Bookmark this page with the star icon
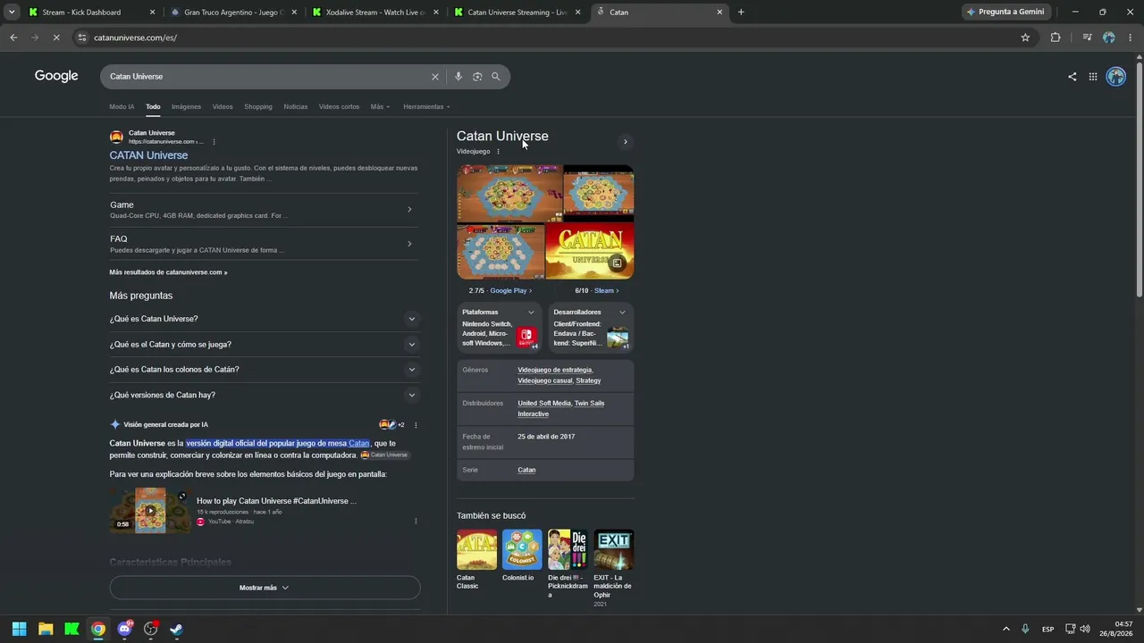Screen dimensions: 1144x643 click(1025, 38)
